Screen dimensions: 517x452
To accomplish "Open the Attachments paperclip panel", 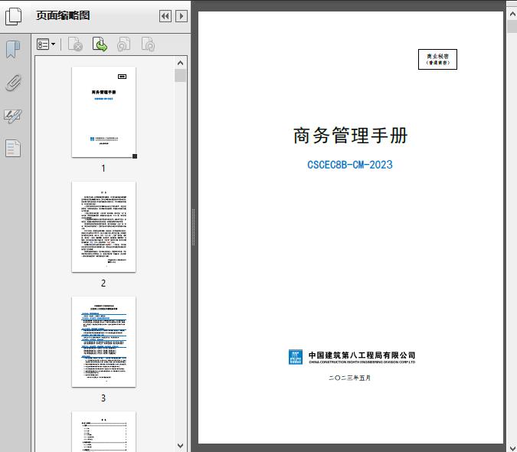I will pyautogui.click(x=14, y=83).
